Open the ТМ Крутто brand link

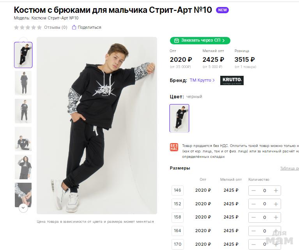202,80
